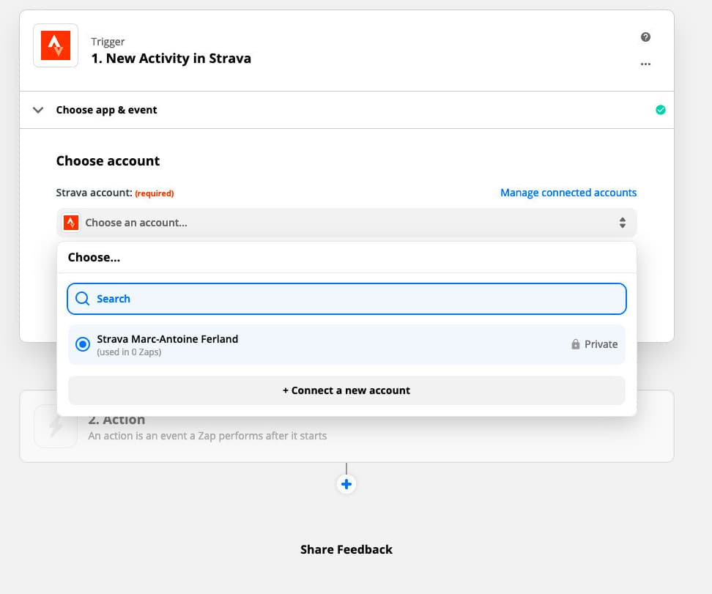The width and height of the screenshot is (712, 594).
Task: Select the highlighted Strava account row
Action: point(293,344)
